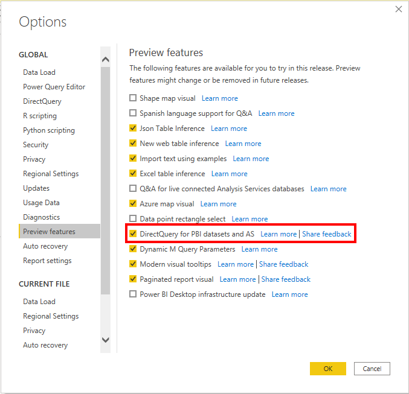Image resolution: width=409 pixels, height=394 pixels.
Task: Learn more about Excel table inference
Action: pyautogui.click(x=230, y=174)
